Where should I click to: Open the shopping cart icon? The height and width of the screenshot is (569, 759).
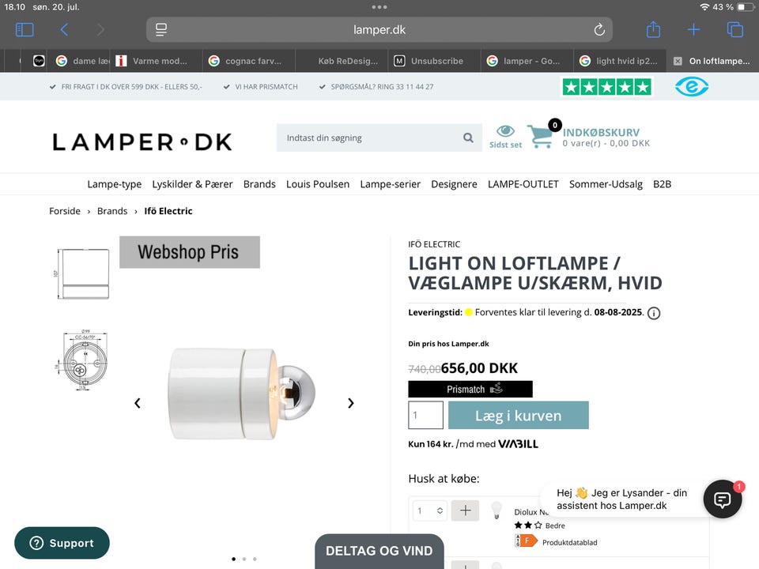(x=541, y=136)
